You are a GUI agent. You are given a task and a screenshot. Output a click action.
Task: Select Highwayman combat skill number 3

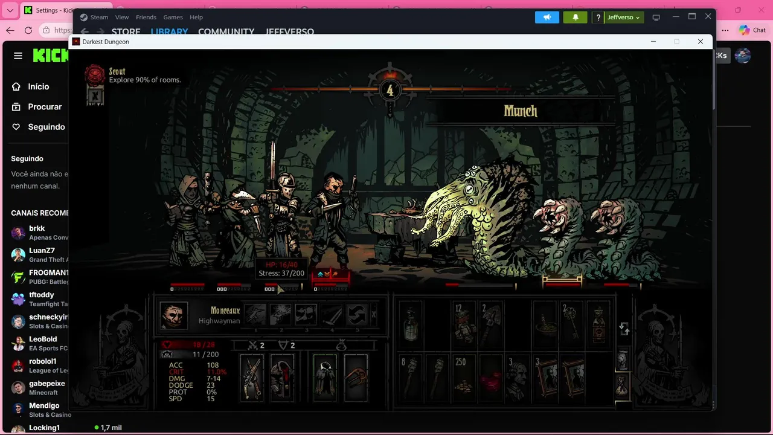(x=306, y=315)
